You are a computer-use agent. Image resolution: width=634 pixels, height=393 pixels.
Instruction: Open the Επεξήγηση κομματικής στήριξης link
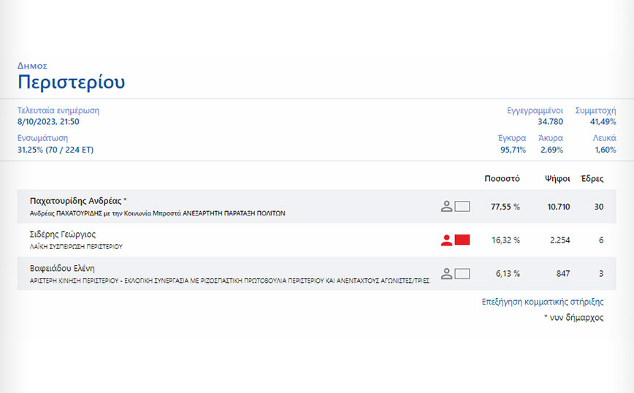[543, 302]
